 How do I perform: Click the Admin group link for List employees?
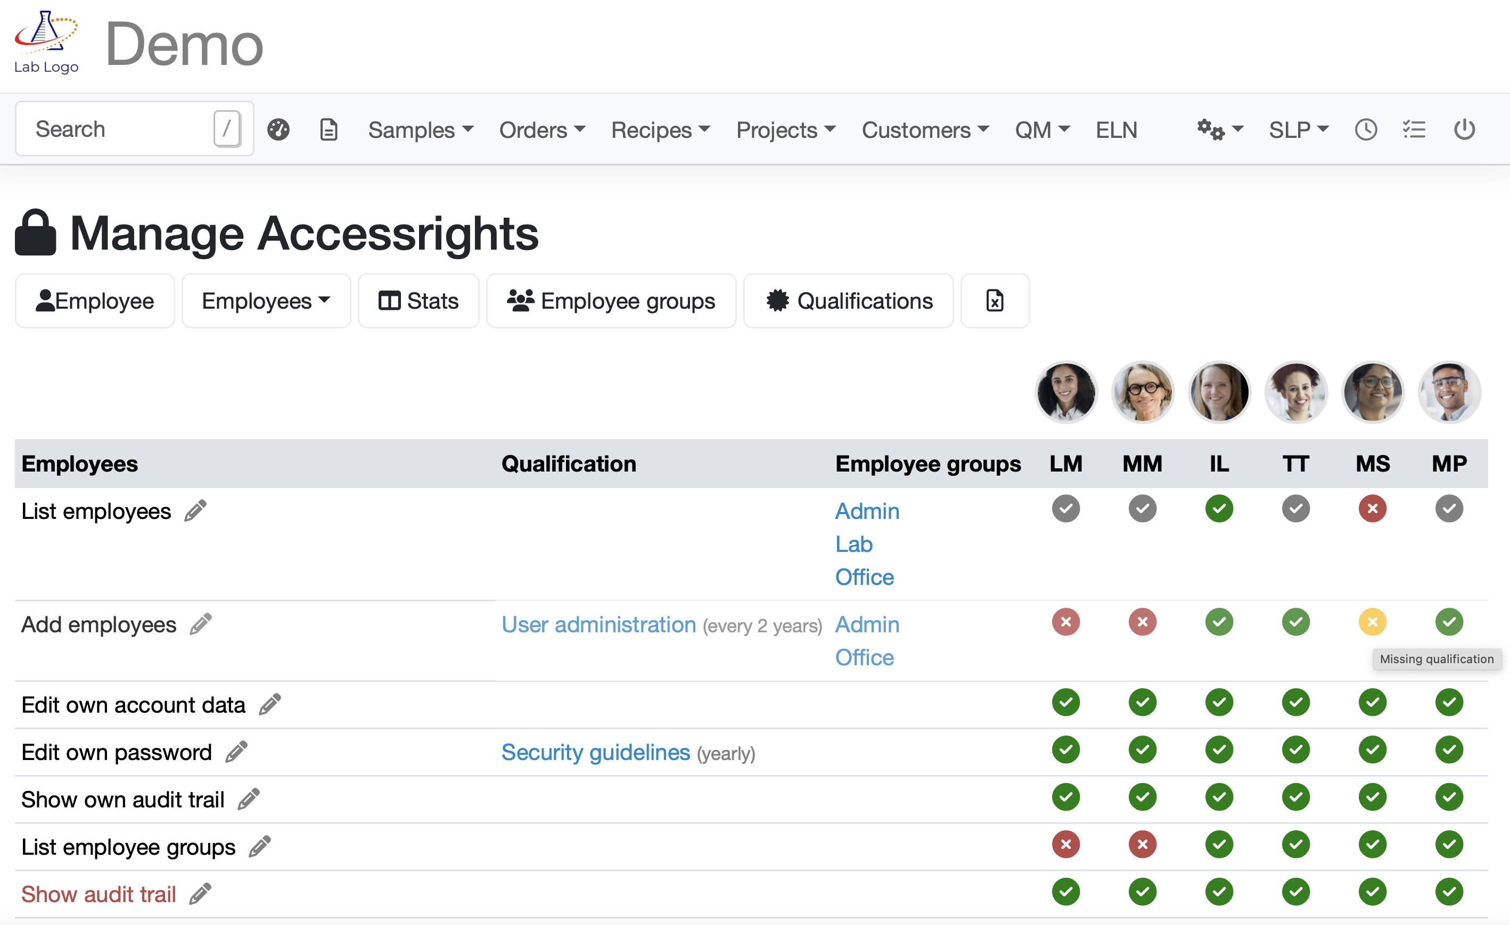click(x=867, y=510)
